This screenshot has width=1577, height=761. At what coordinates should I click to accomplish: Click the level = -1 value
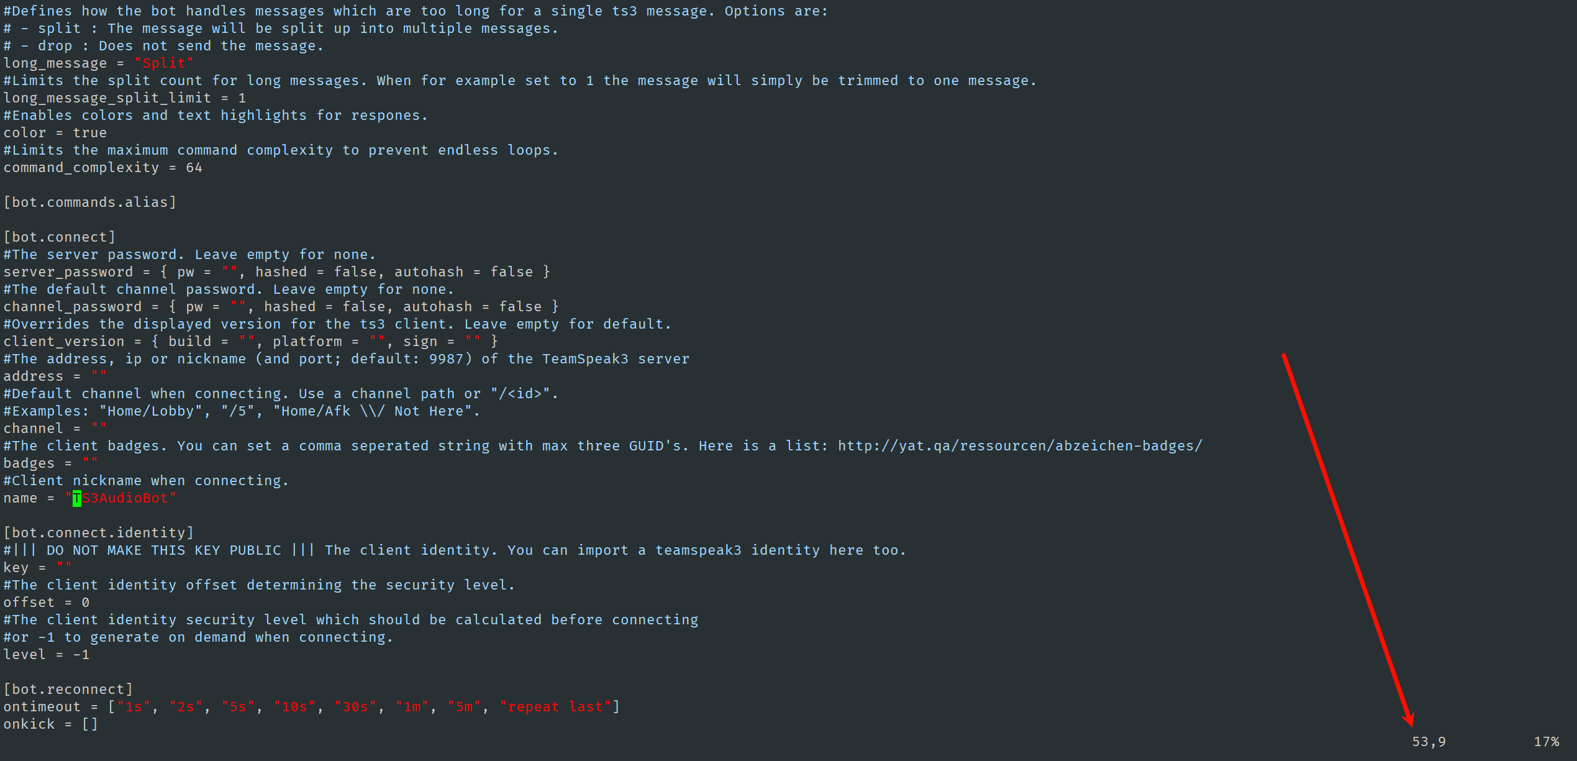pyautogui.click(x=81, y=655)
